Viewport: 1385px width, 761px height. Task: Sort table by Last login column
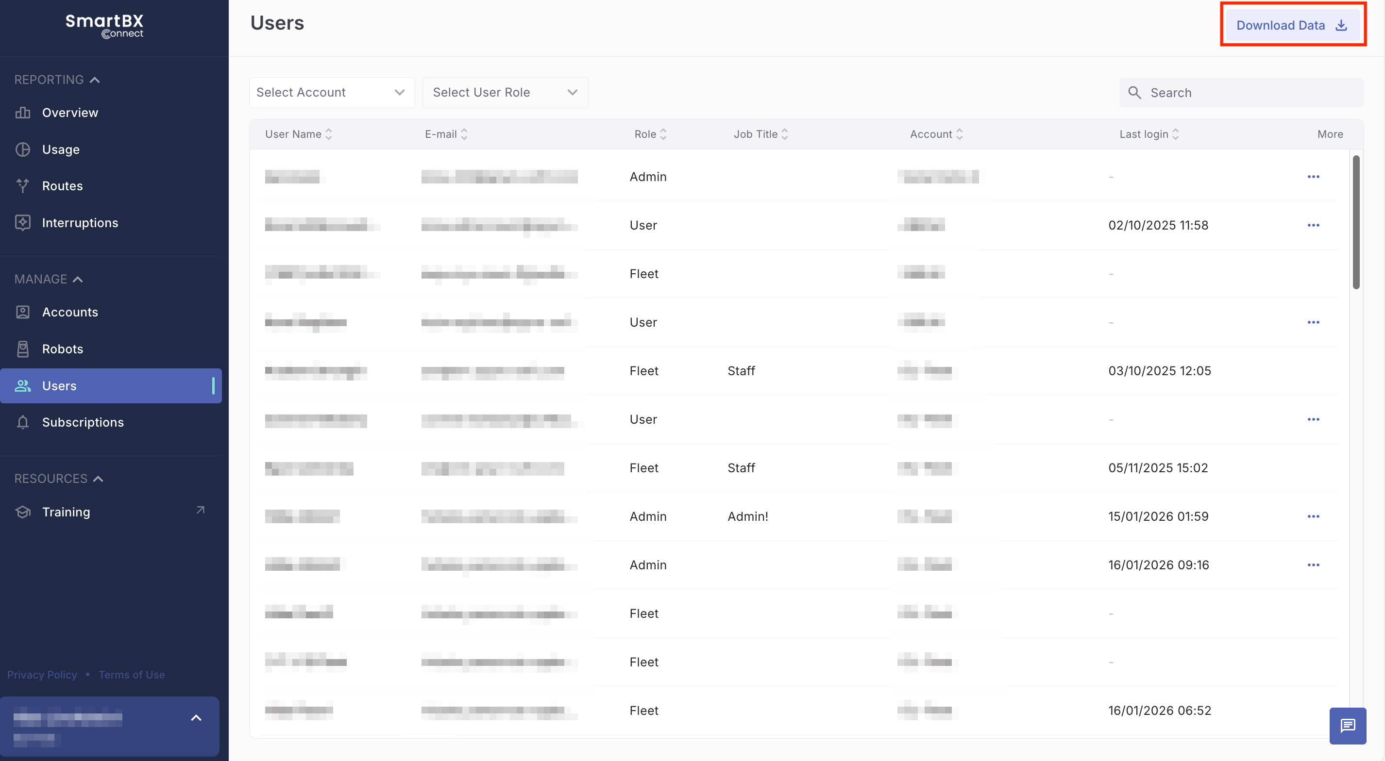1175,134
